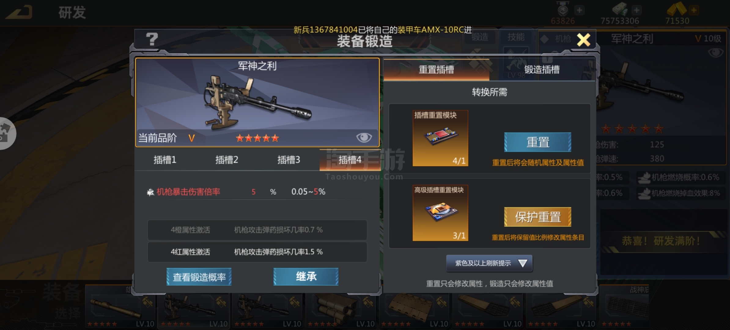The image size is (730, 330).
Task: Select the 插槽1 tab
Action: [x=165, y=160]
